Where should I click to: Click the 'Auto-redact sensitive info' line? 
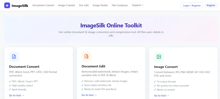point(97,85)
